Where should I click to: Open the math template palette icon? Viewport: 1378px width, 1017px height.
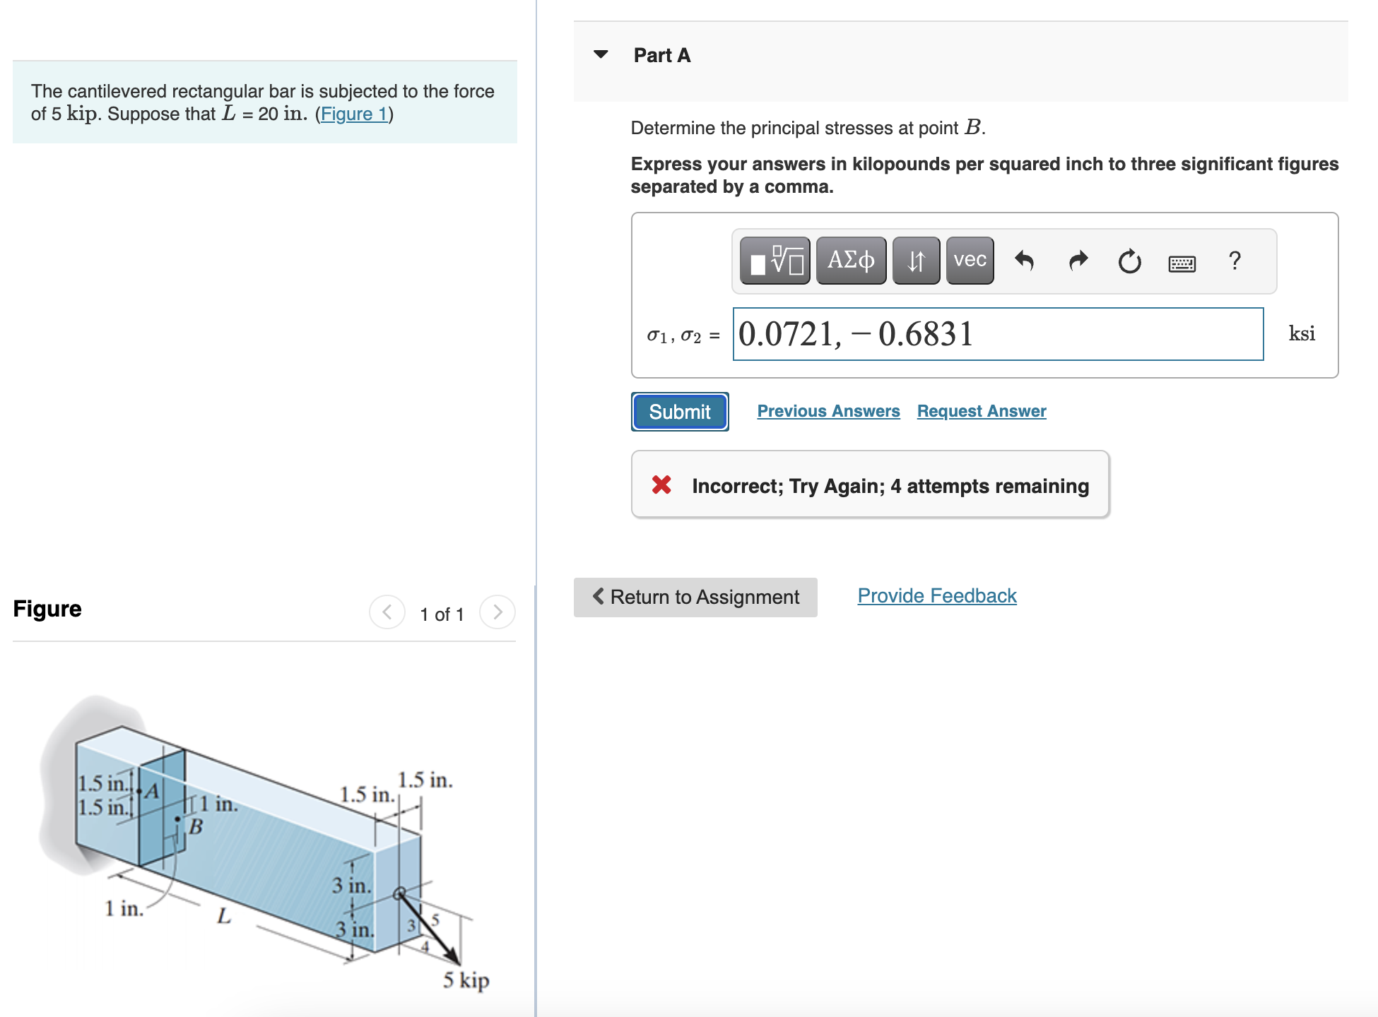pos(775,260)
